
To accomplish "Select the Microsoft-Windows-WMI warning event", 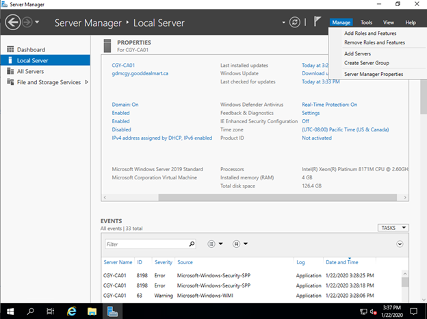I will (252, 296).
